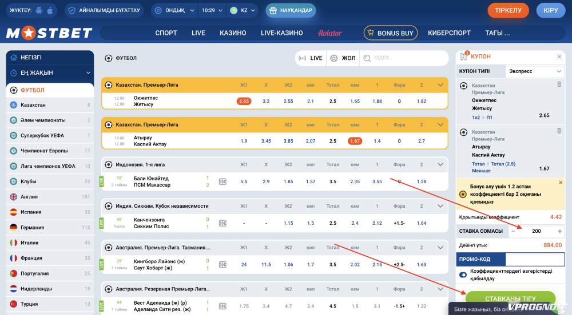Image resolution: width=572 pixels, height=315 pixels.
Task: Delete the Атырау bet using its trash icon
Action: click(559, 131)
